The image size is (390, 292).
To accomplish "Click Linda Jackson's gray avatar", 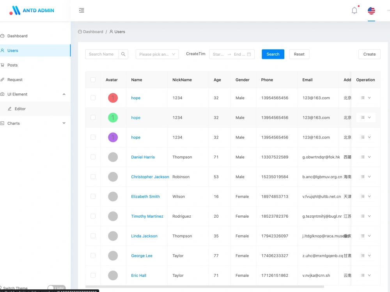I will click(113, 236).
